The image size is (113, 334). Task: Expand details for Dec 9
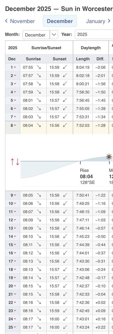(13, 195)
